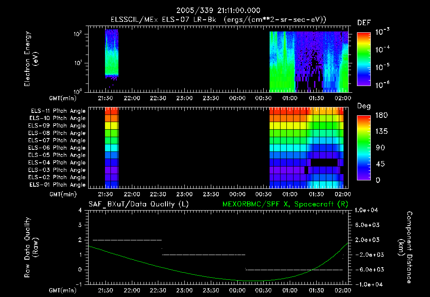This screenshot has width=430, height=297.
Task: Click the "ELS-09 Pitch Angle" row label
Action: (x=57, y=126)
